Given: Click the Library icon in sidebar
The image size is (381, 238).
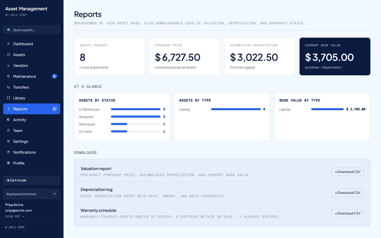Looking at the screenshot, I should click(8, 98).
